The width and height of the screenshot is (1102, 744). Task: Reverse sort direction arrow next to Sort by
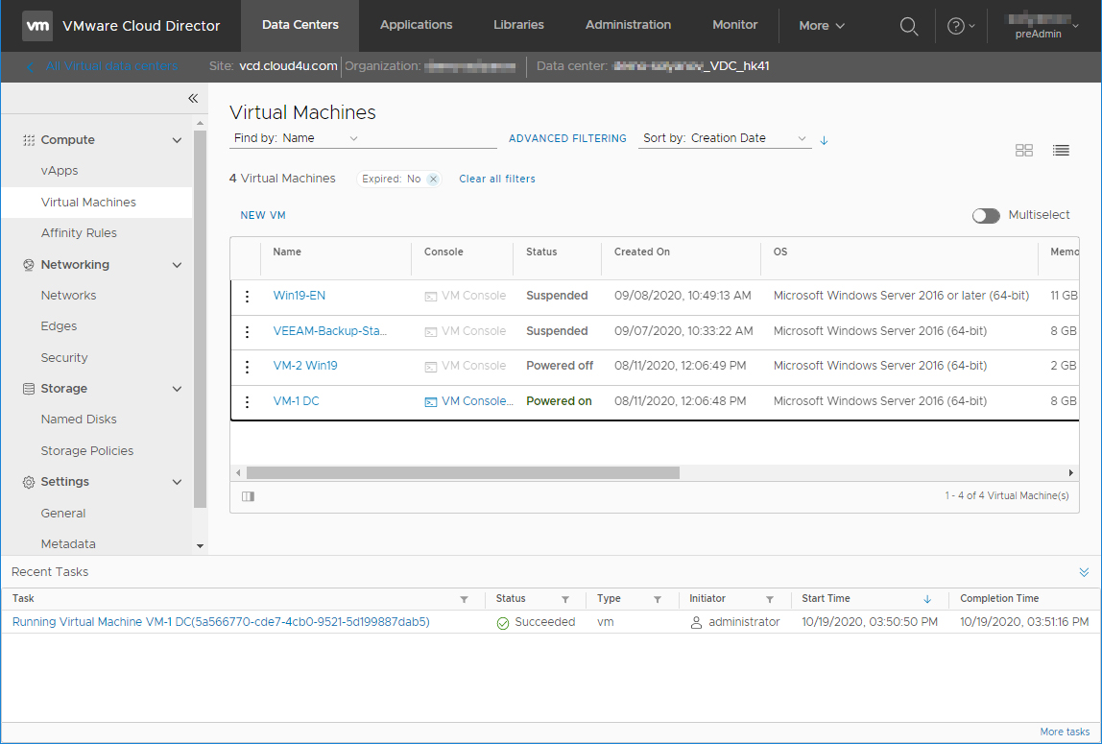(825, 140)
